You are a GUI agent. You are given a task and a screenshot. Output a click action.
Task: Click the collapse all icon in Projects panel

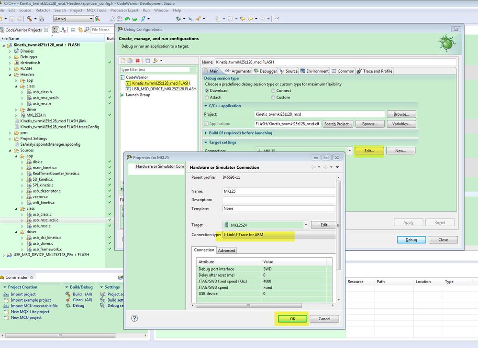point(73,30)
